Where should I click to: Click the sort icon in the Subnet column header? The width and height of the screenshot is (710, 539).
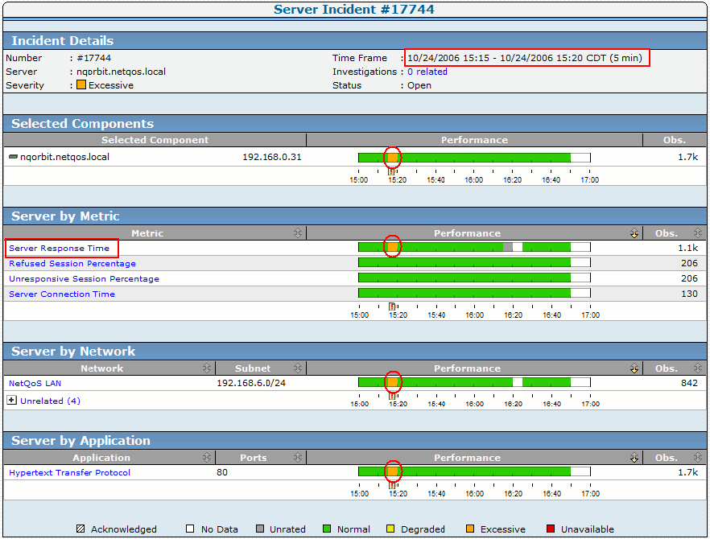298,368
